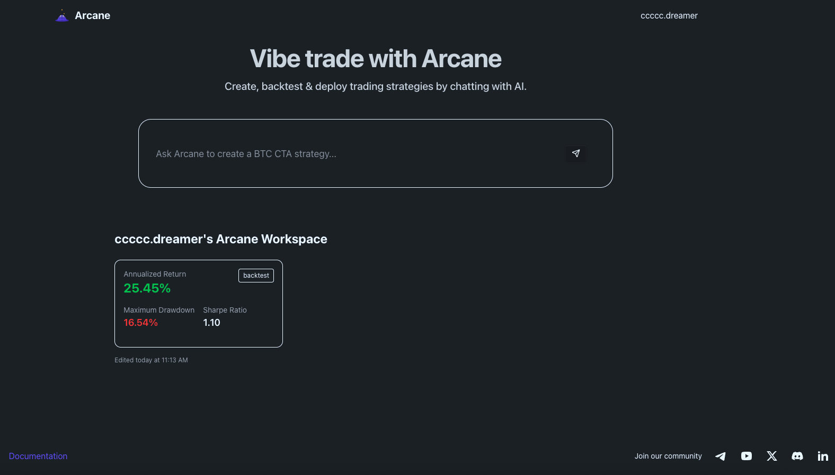
Task: Open the Telegram community icon
Action: (x=721, y=456)
